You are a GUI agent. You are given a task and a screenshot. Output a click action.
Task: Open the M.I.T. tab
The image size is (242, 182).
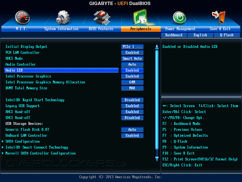pyautogui.click(x=21, y=29)
